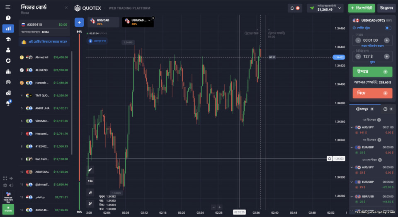Switch to the USD/CAD 80% chart tab
The image size is (398, 217).
click(137, 22)
